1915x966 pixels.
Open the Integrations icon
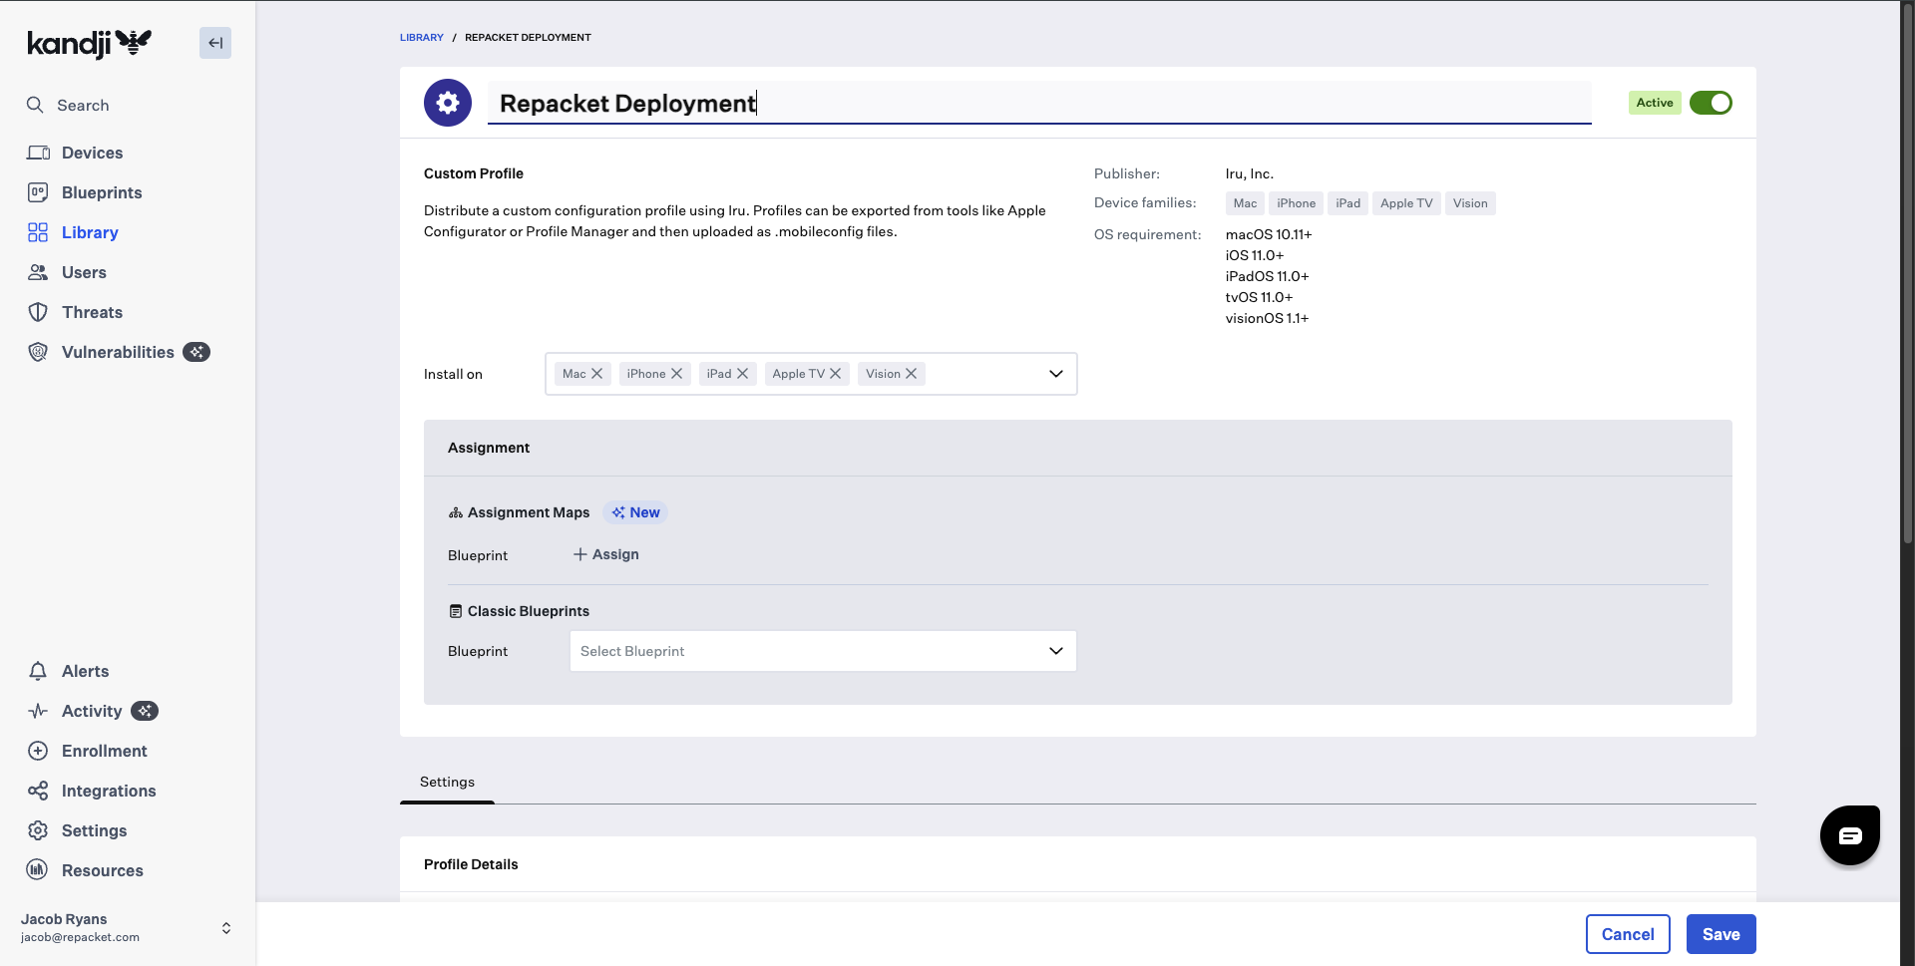38,791
